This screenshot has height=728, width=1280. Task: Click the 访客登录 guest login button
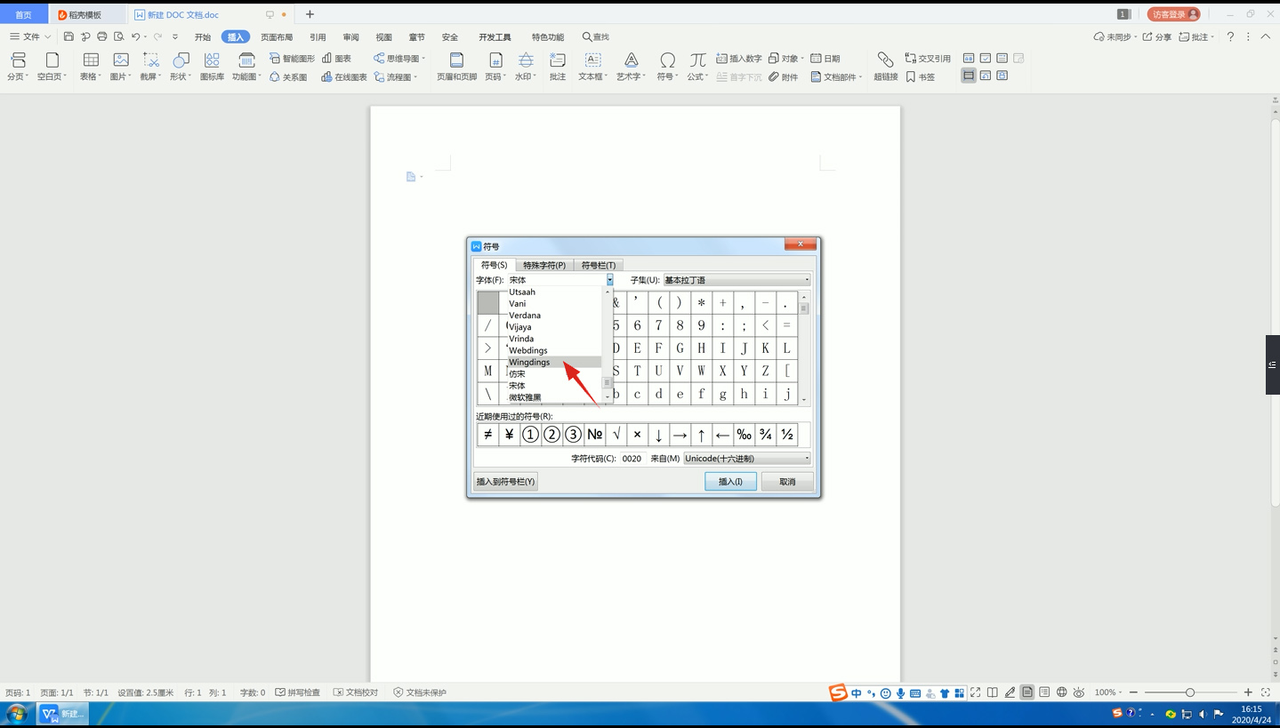click(x=1173, y=14)
